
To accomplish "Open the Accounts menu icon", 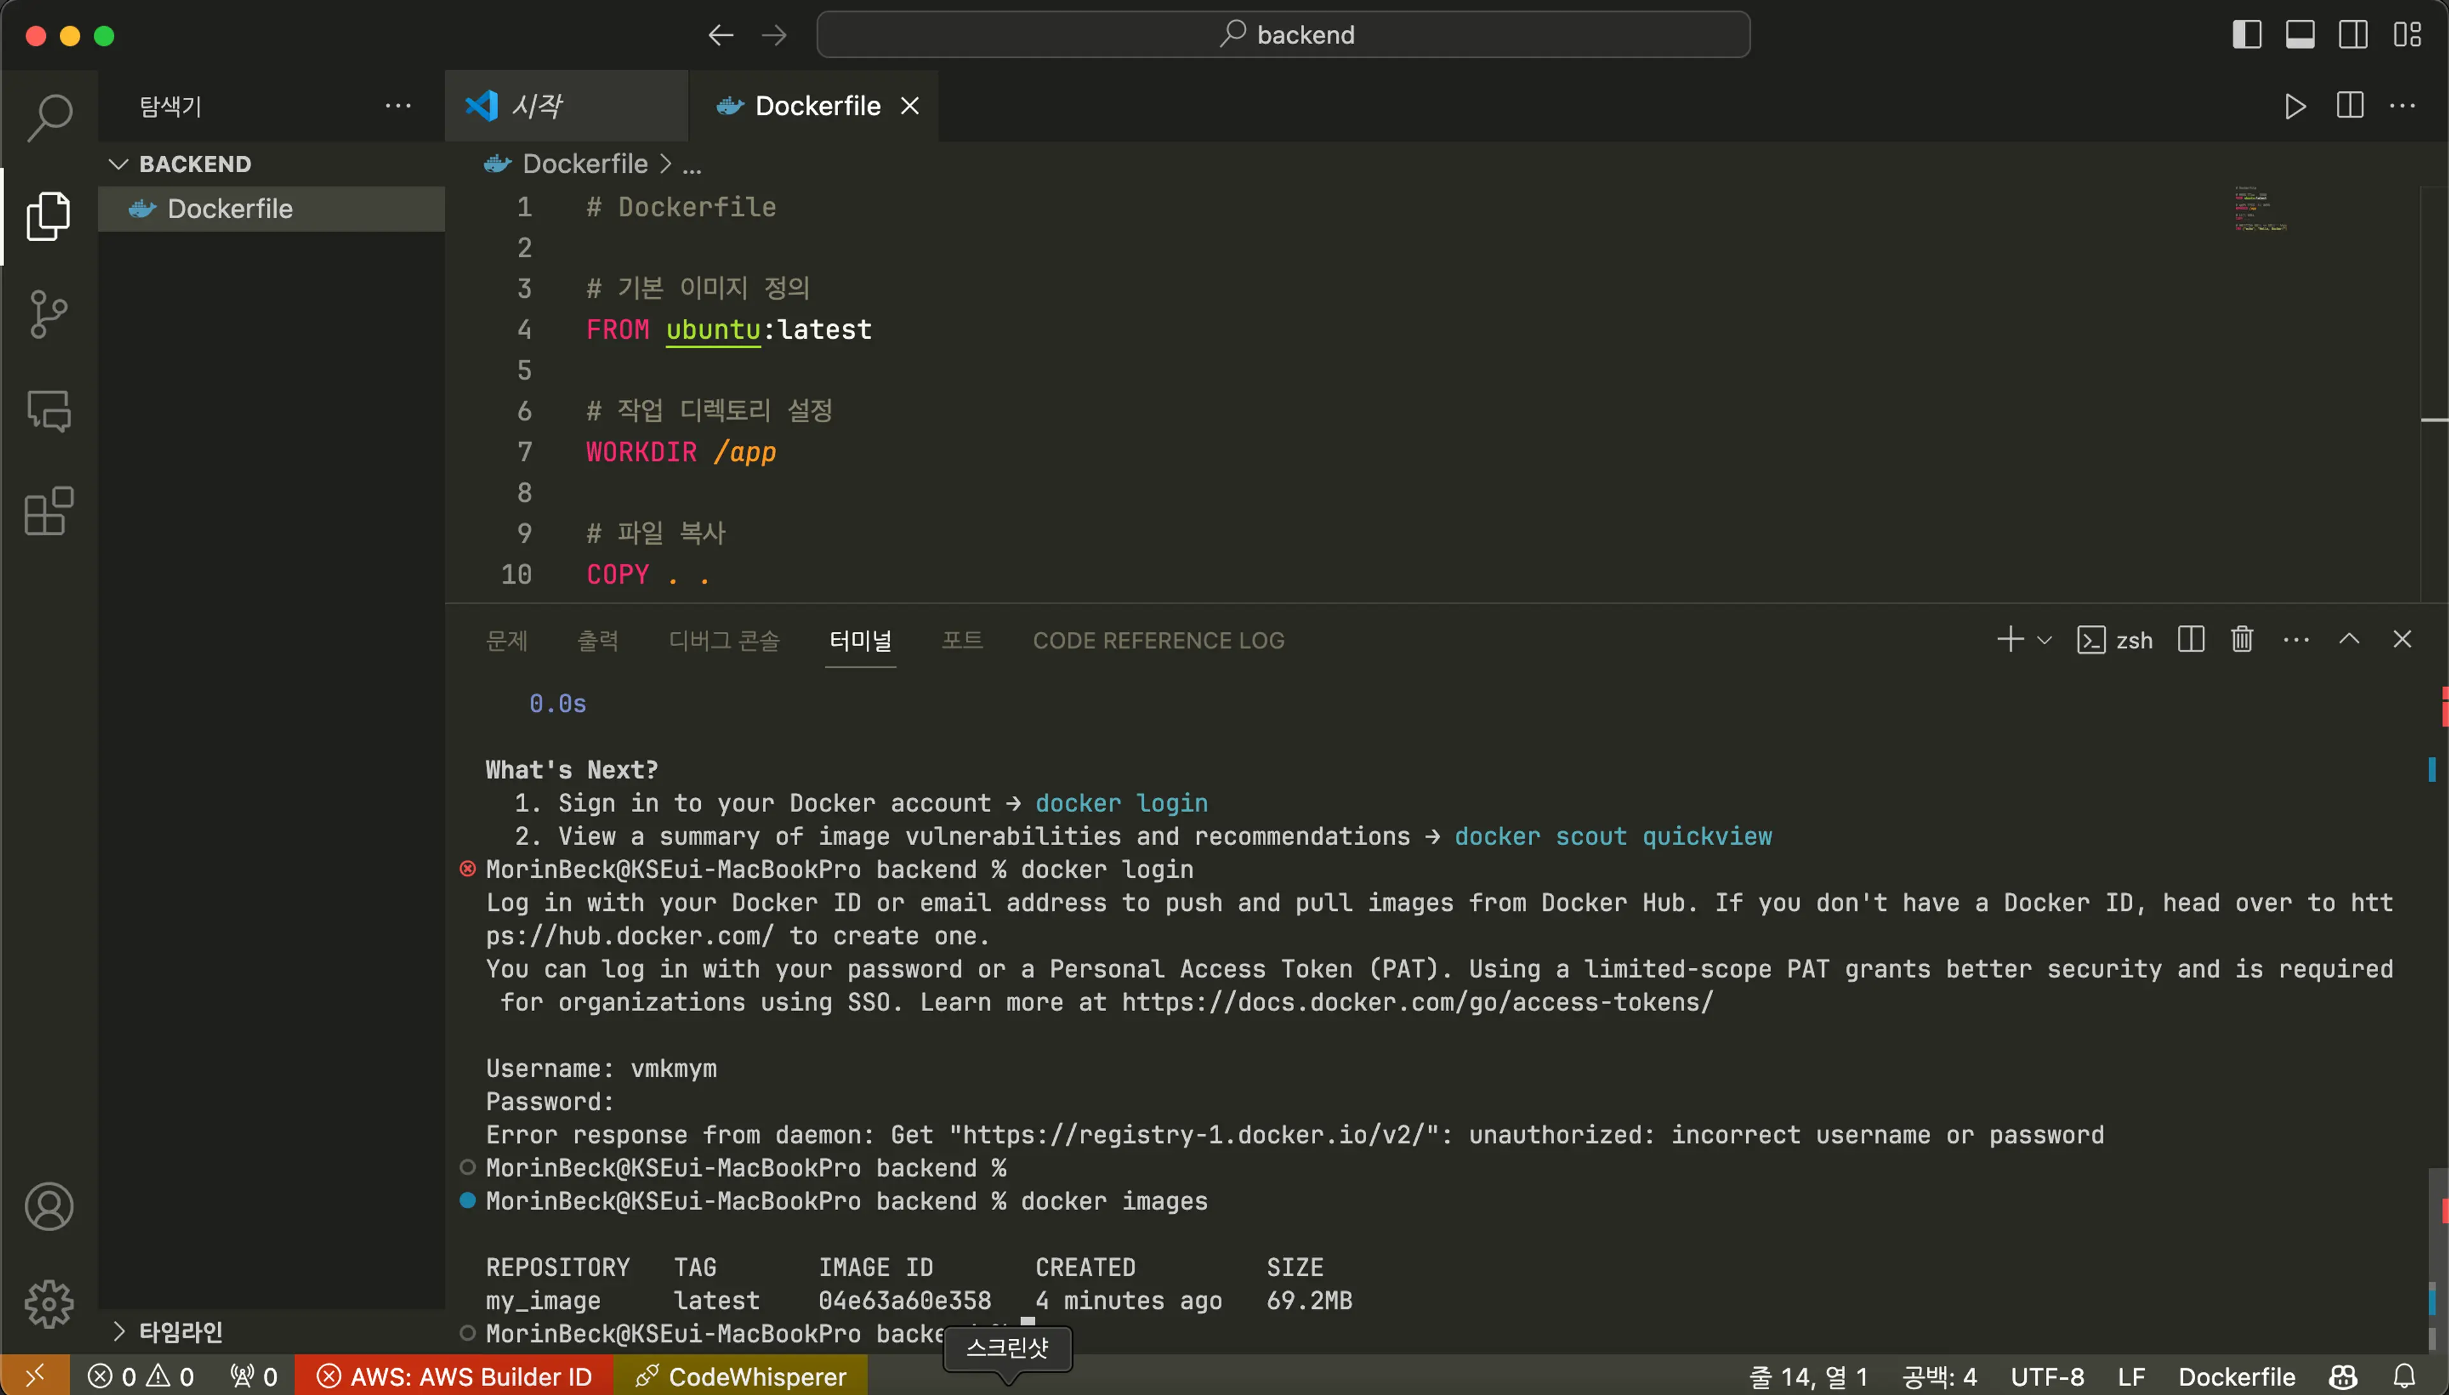I will click(x=49, y=1206).
